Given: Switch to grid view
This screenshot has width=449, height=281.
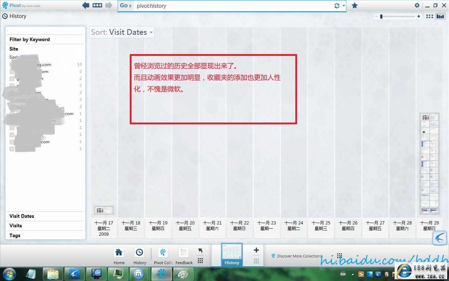Looking at the screenshot, I should [x=430, y=17].
